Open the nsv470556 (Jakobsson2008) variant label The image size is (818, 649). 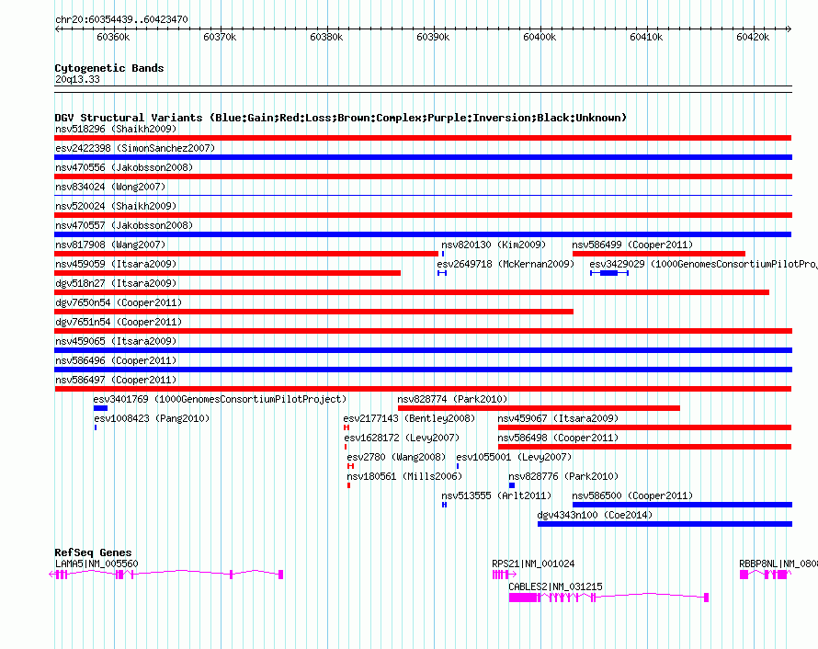coord(124,167)
